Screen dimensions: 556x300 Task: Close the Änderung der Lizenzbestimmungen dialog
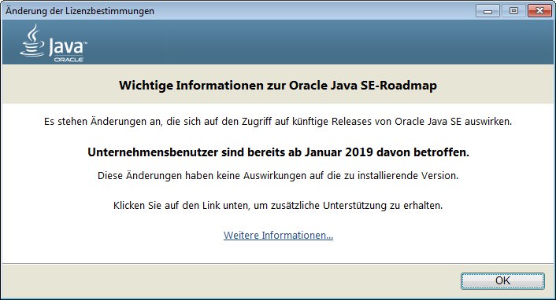[x=539, y=11]
